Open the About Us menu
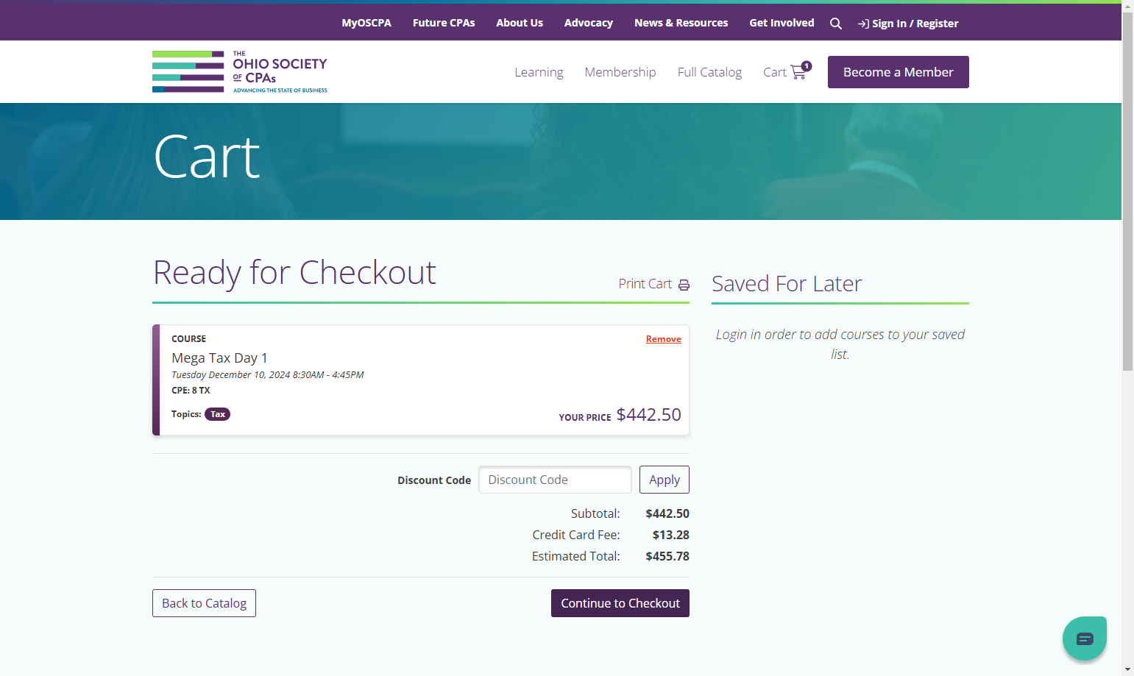 pyautogui.click(x=520, y=23)
